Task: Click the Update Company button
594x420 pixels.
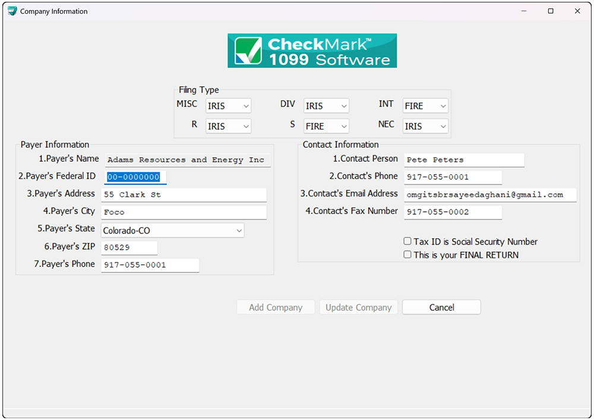Action: pyautogui.click(x=358, y=308)
